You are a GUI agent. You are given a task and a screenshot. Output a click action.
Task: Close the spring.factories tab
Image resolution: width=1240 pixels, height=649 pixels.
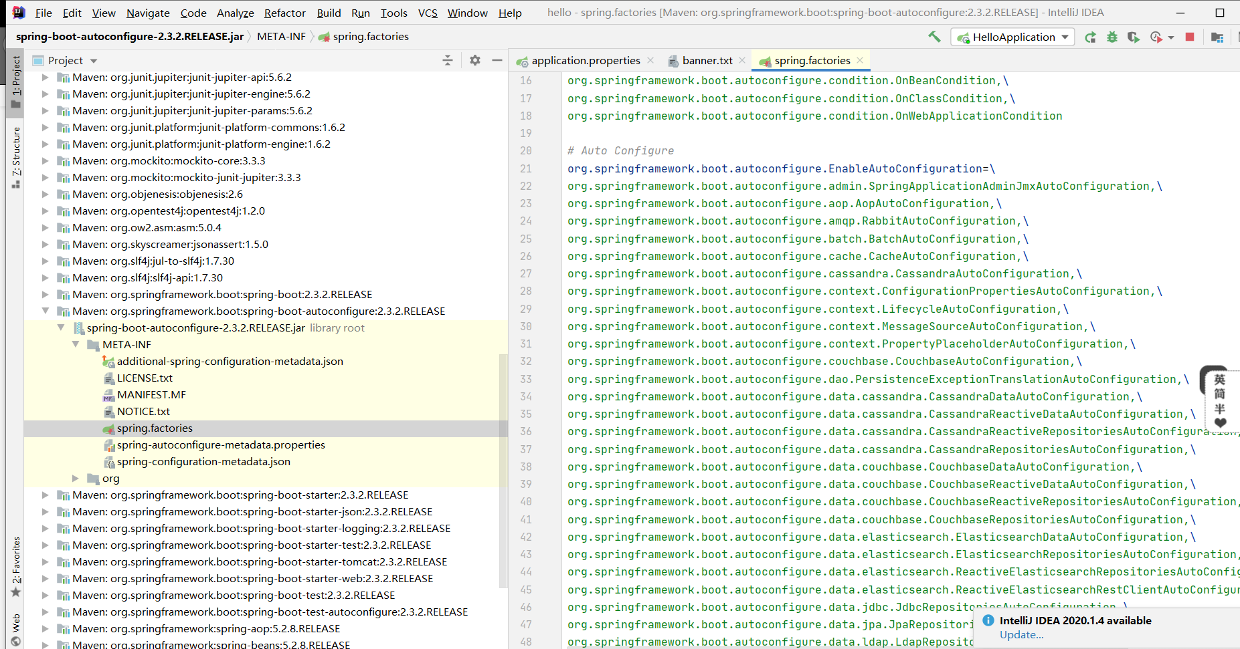[860, 60]
